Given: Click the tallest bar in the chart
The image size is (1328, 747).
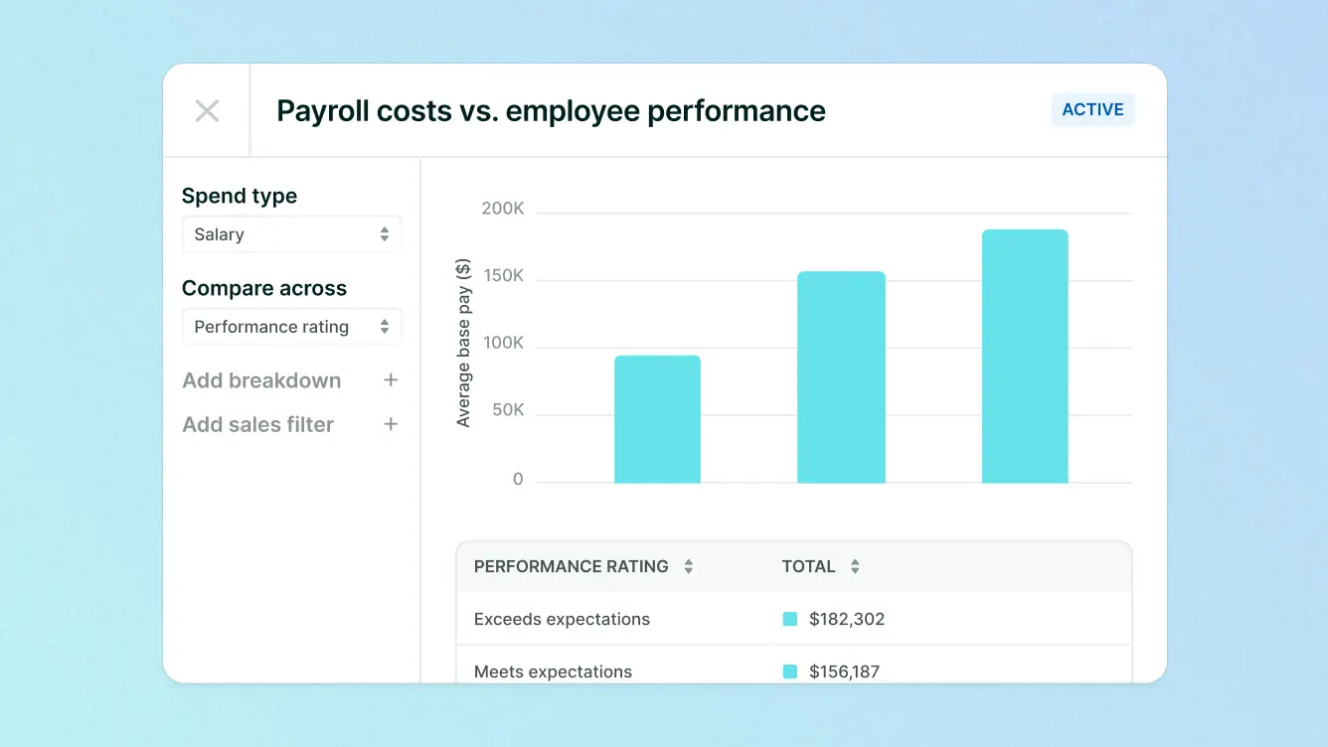Looking at the screenshot, I should (x=1025, y=357).
